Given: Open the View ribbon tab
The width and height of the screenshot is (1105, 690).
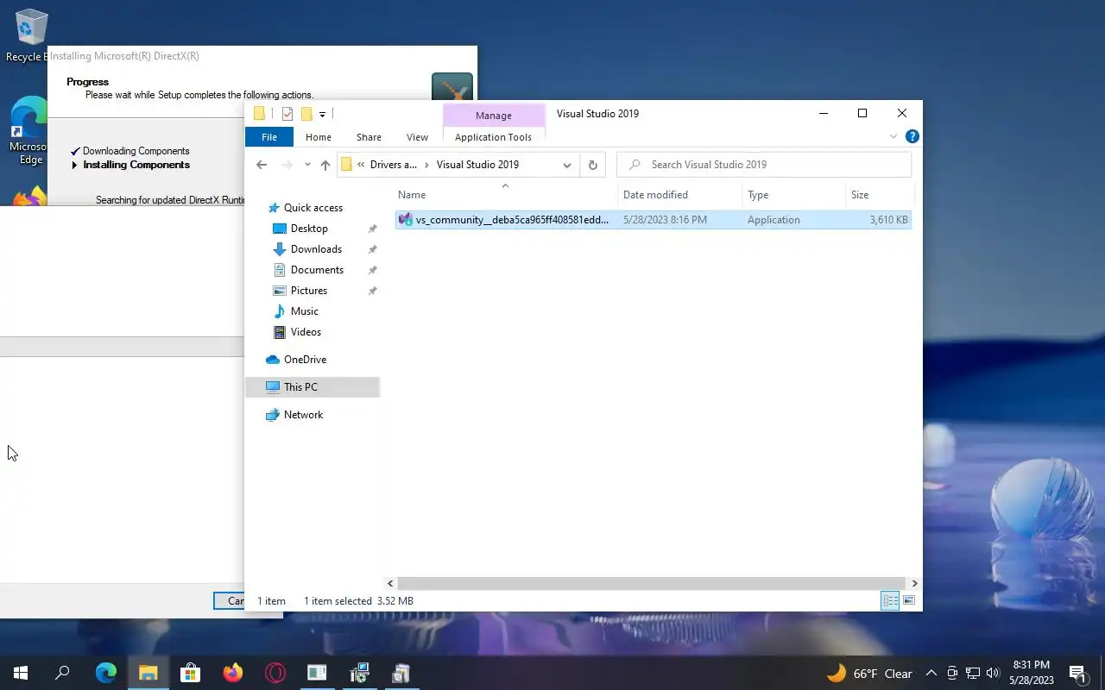Looking at the screenshot, I should (x=417, y=137).
